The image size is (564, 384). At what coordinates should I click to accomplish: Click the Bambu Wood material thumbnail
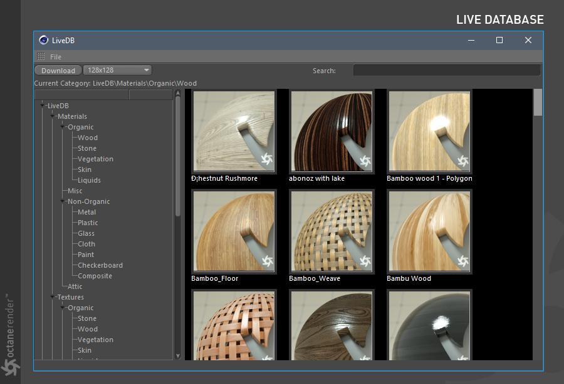429,231
